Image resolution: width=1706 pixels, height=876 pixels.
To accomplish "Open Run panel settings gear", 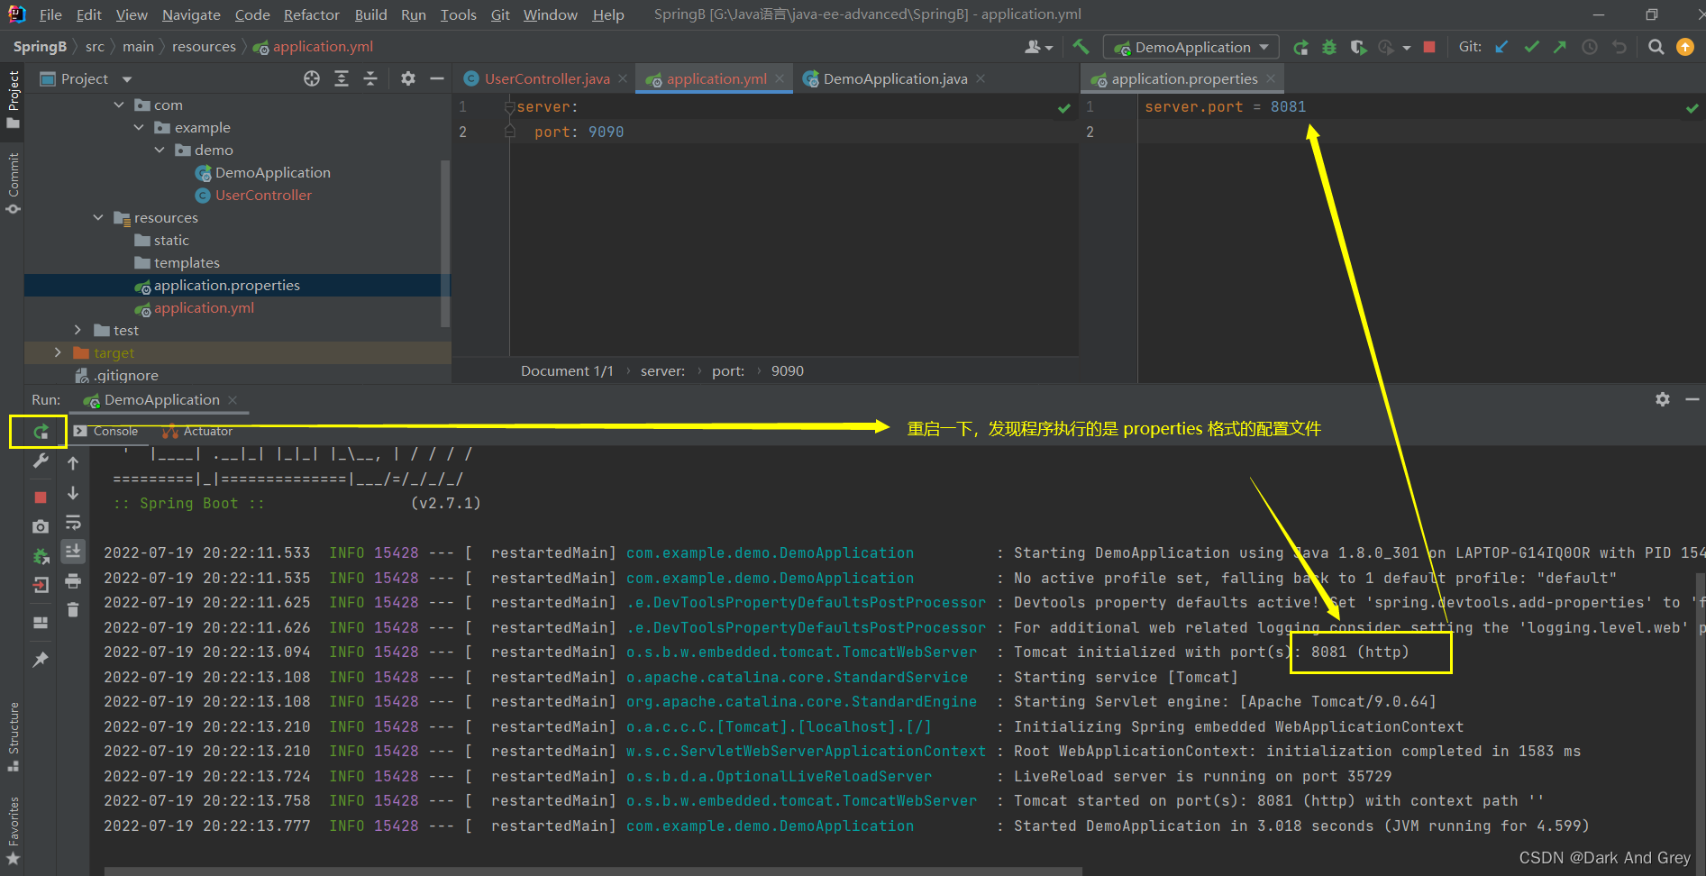I will coord(1663,399).
